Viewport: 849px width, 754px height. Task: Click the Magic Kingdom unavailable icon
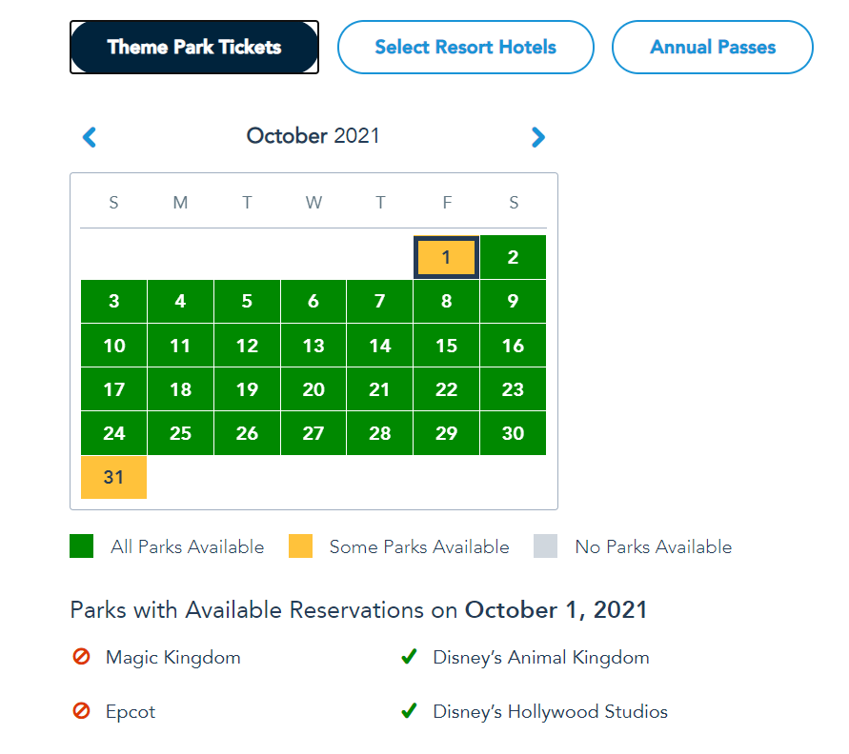point(81,657)
